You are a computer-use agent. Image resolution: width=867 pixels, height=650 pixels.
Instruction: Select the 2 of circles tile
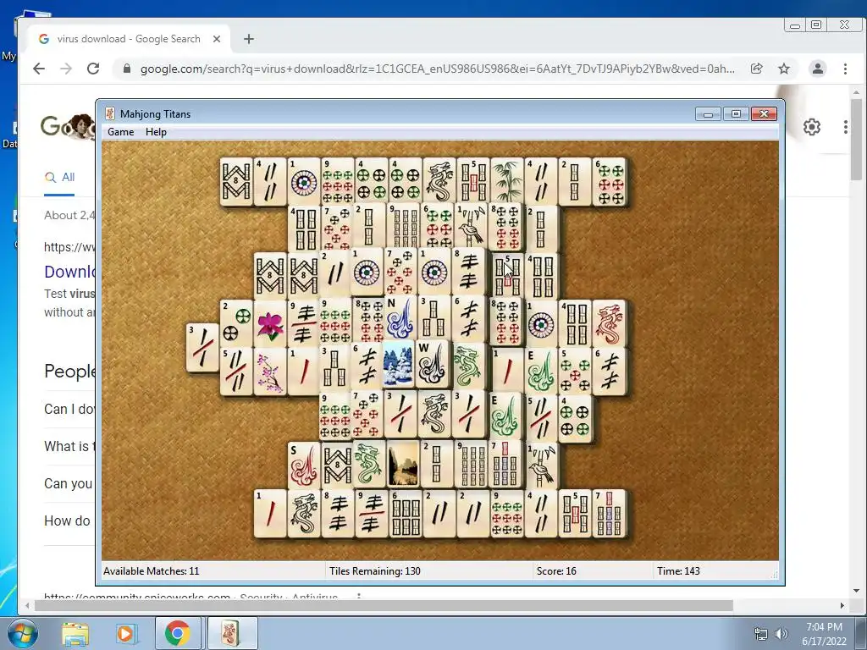(x=237, y=325)
